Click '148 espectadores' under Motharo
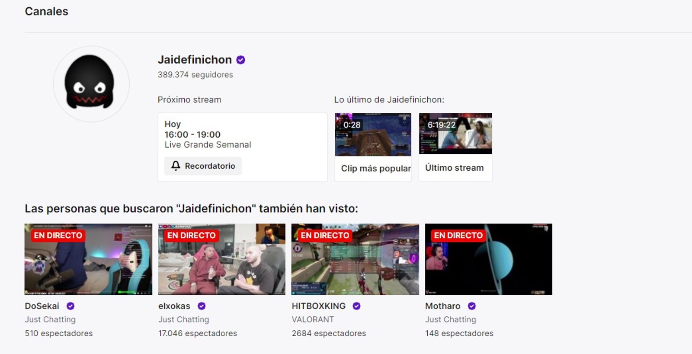 coord(459,333)
